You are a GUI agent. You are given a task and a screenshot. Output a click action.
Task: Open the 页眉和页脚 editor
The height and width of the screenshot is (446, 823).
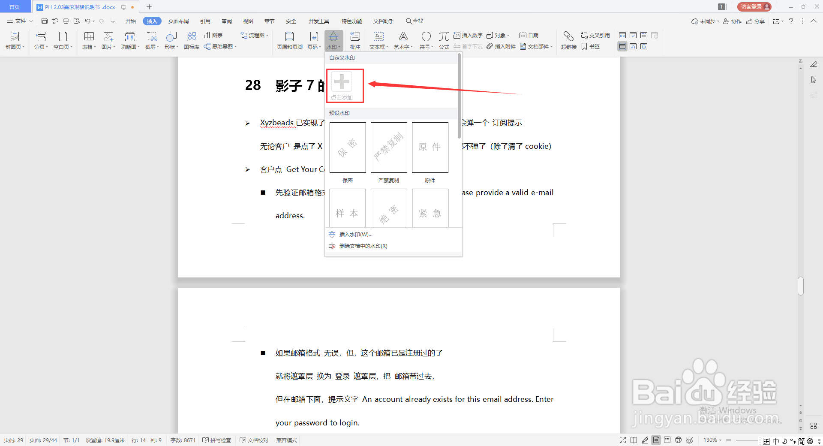289,40
